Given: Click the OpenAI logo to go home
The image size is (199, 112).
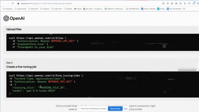Looking at the screenshot, I should 14,18.
